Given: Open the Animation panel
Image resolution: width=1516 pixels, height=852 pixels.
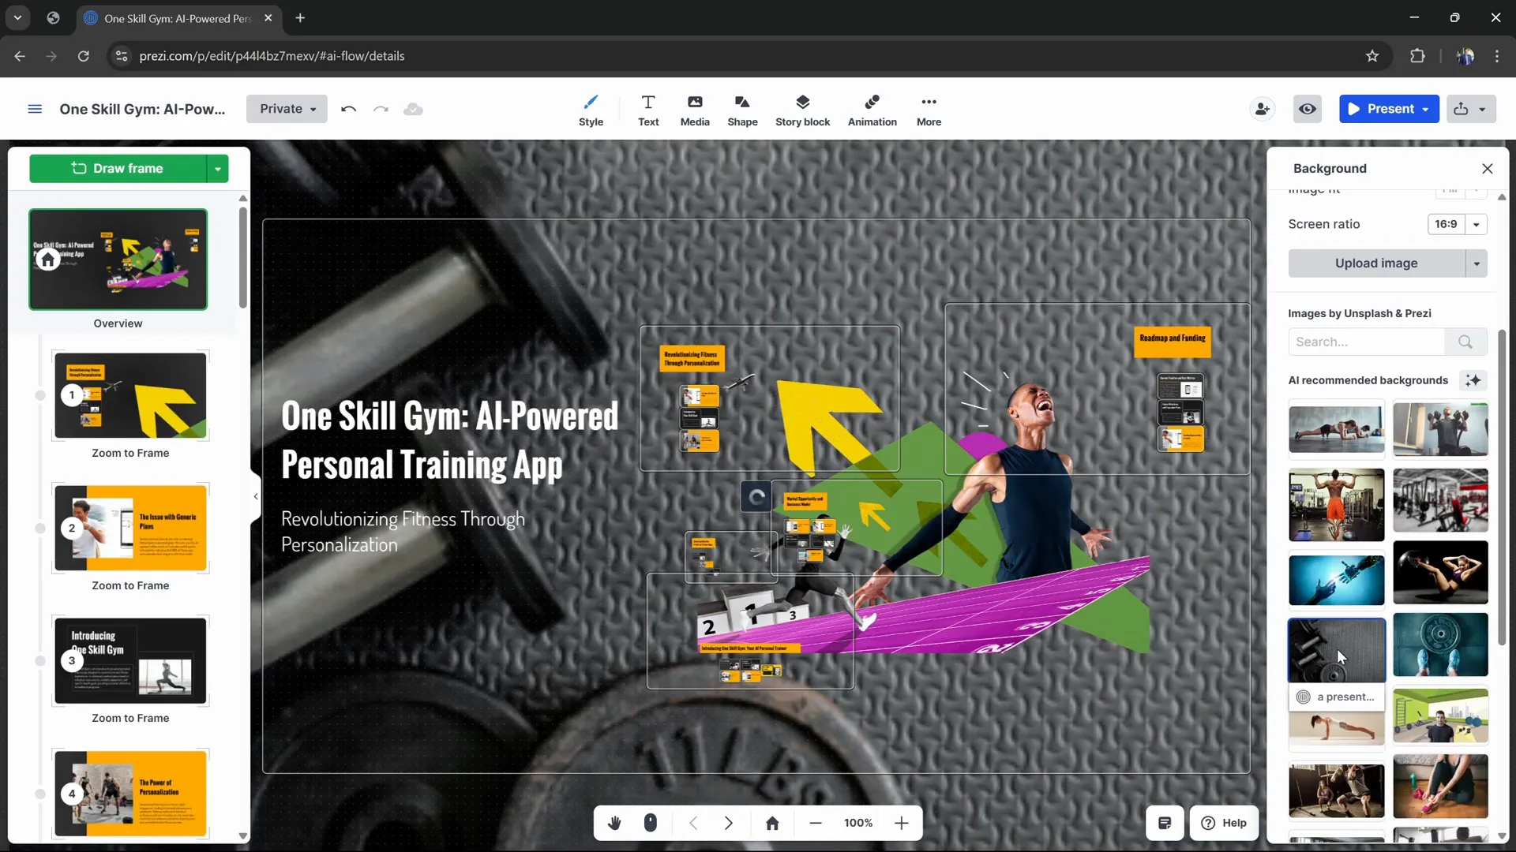Looking at the screenshot, I should (872, 110).
